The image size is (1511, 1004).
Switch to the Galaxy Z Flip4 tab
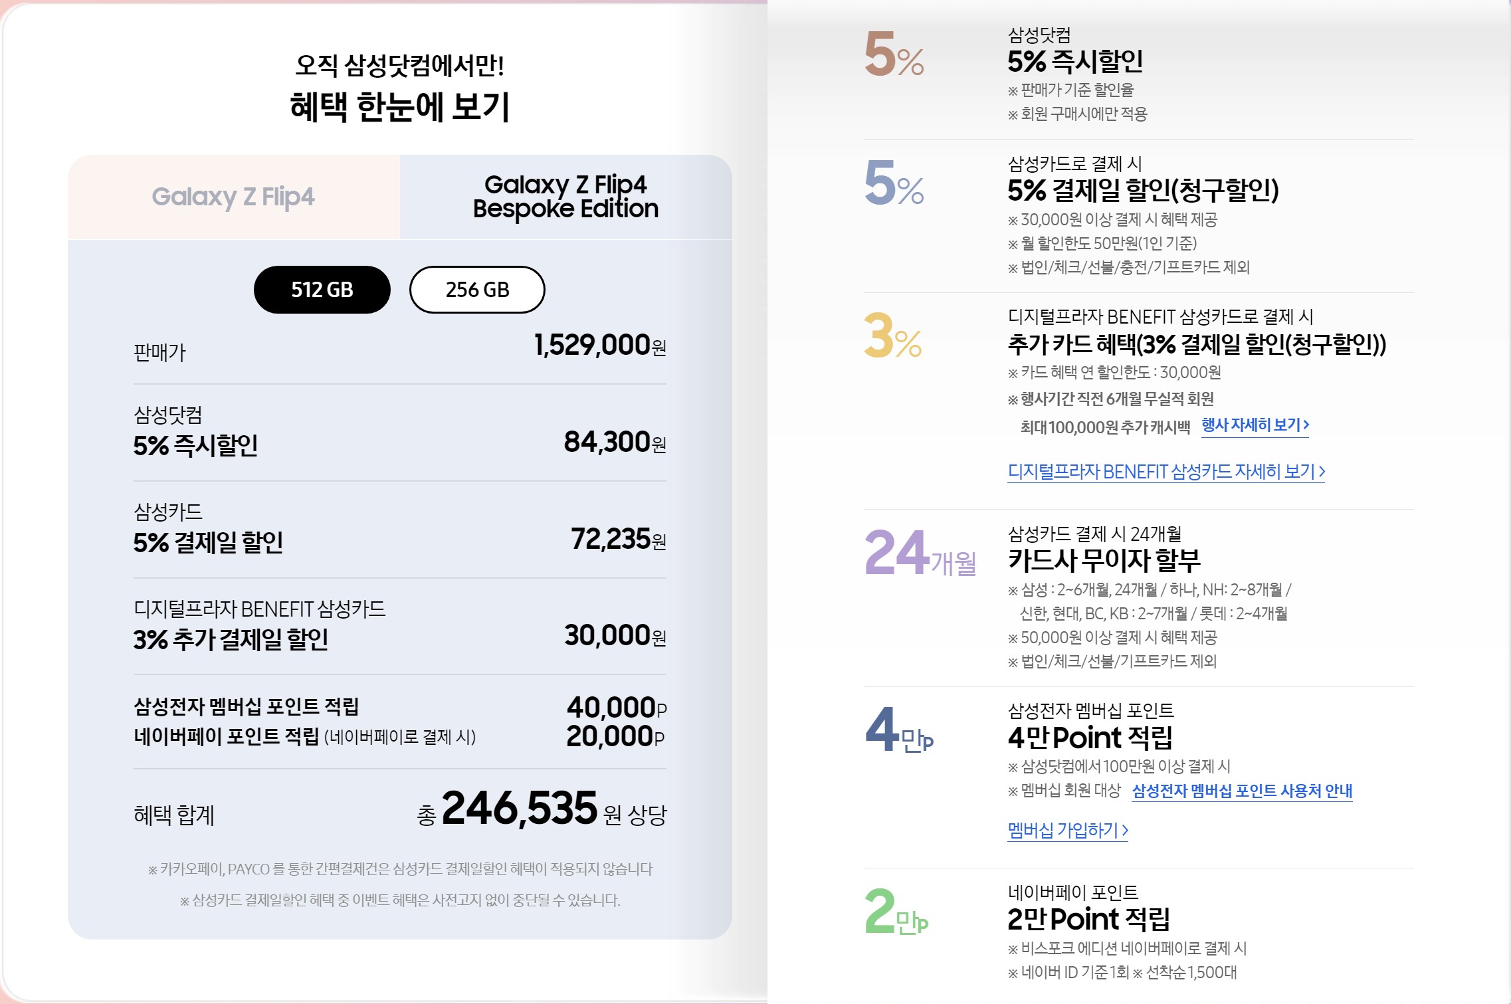tap(234, 197)
